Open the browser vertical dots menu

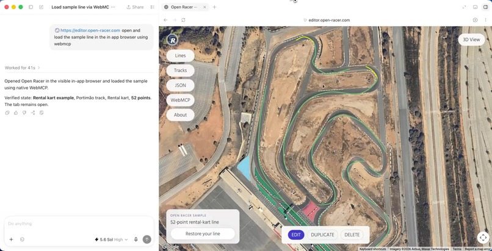pyautogui.click(x=485, y=19)
